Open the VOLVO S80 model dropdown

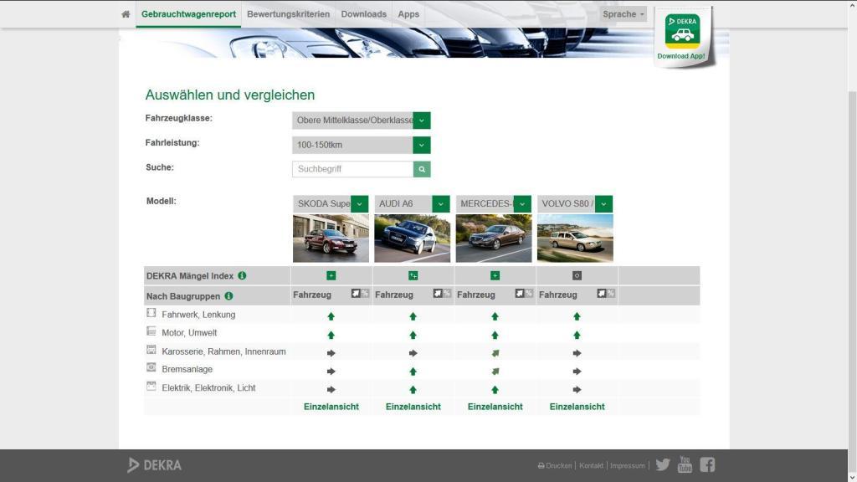575,204
